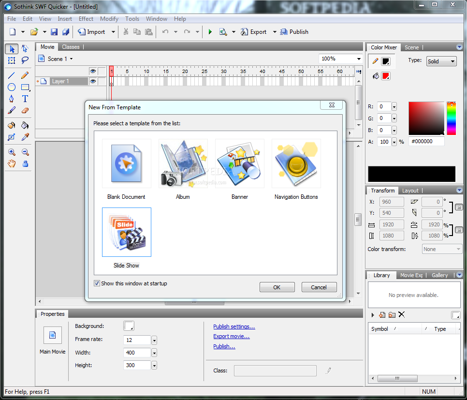Image resolution: width=467 pixels, height=400 pixels.
Task: Choose the Hand tool
Action: [12, 163]
